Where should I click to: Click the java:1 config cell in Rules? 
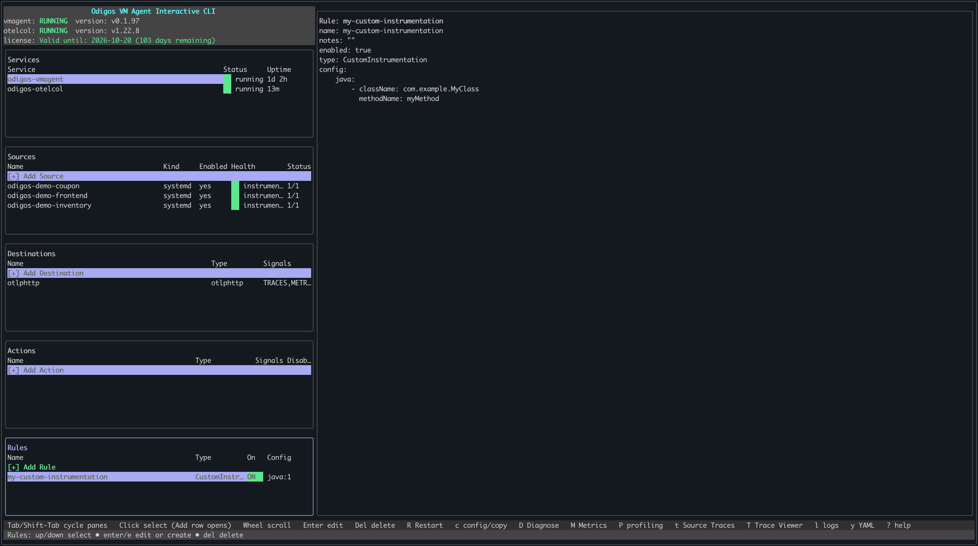click(279, 477)
